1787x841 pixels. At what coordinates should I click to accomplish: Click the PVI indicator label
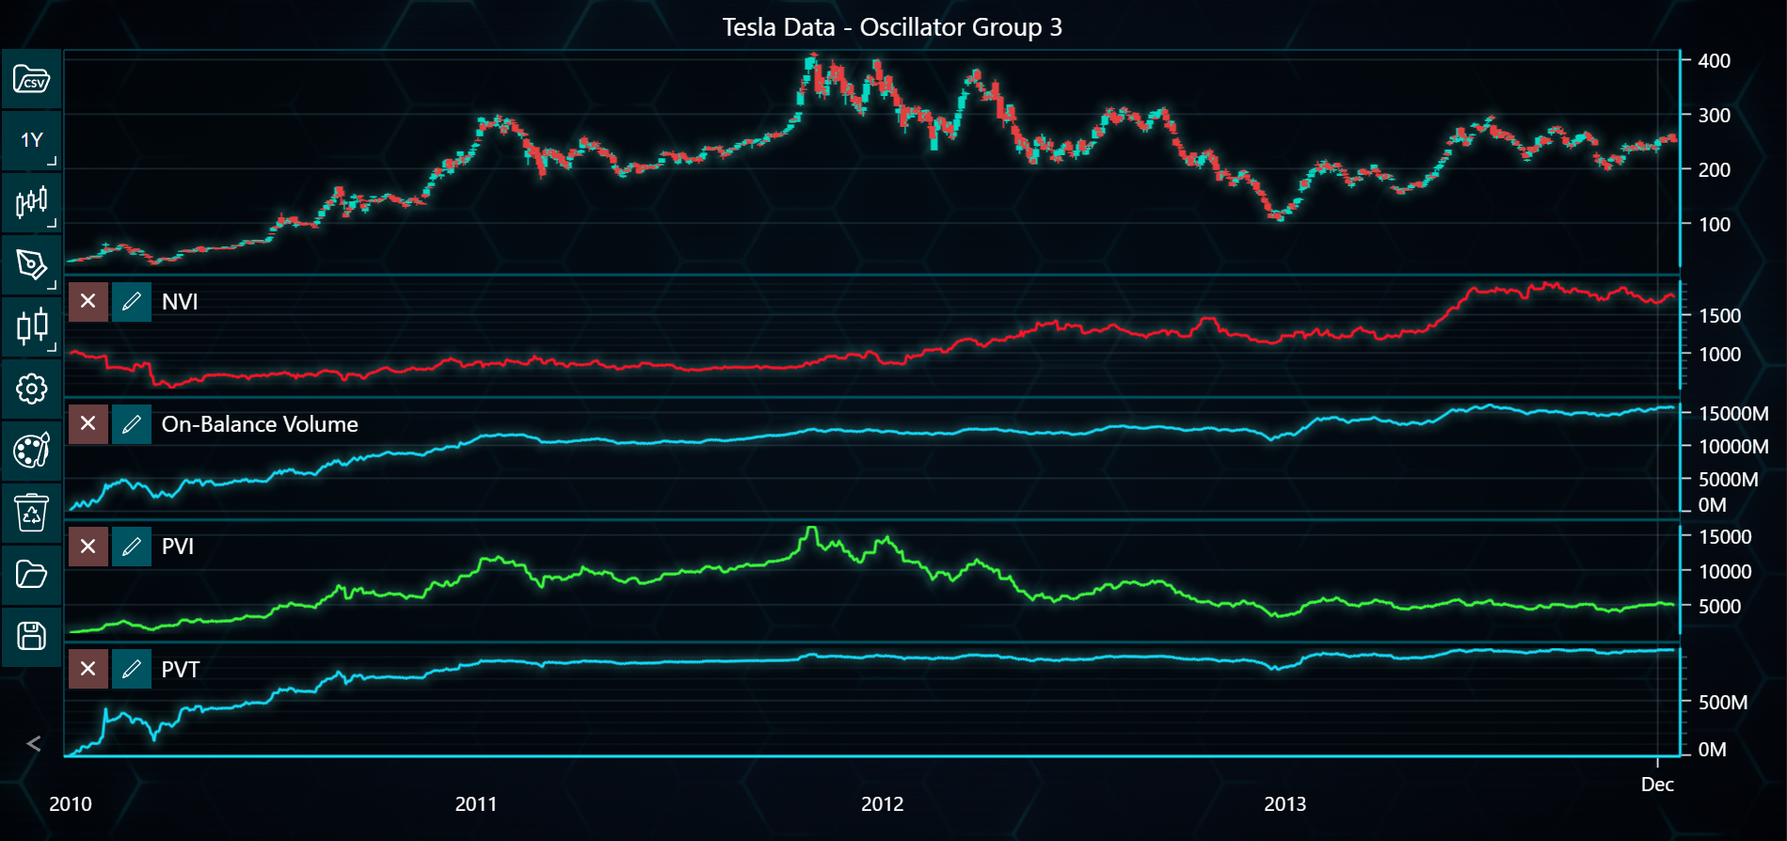[178, 547]
